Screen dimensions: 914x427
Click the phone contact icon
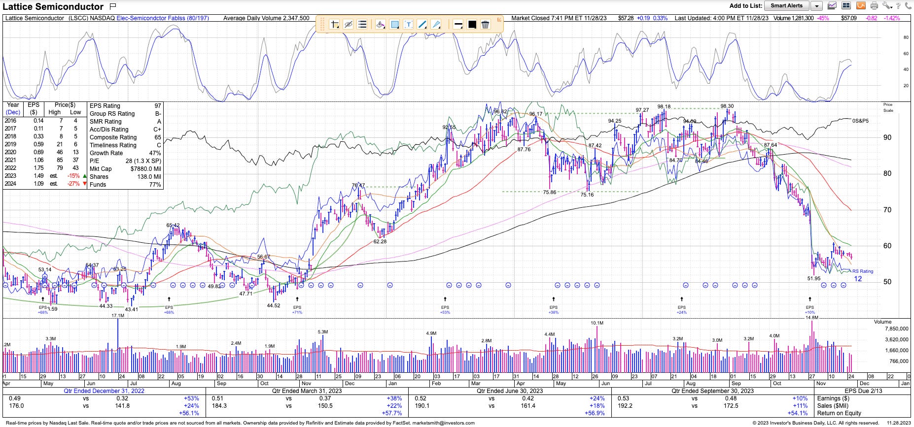point(908,6)
